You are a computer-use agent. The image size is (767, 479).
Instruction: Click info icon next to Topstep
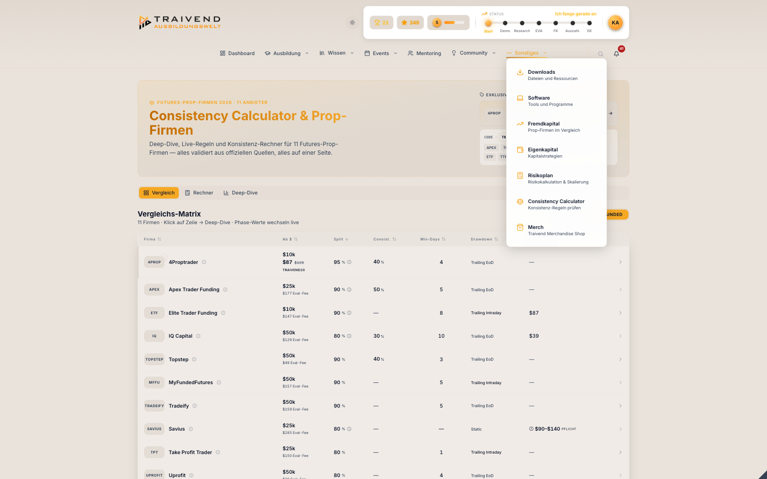pyautogui.click(x=194, y=359)
